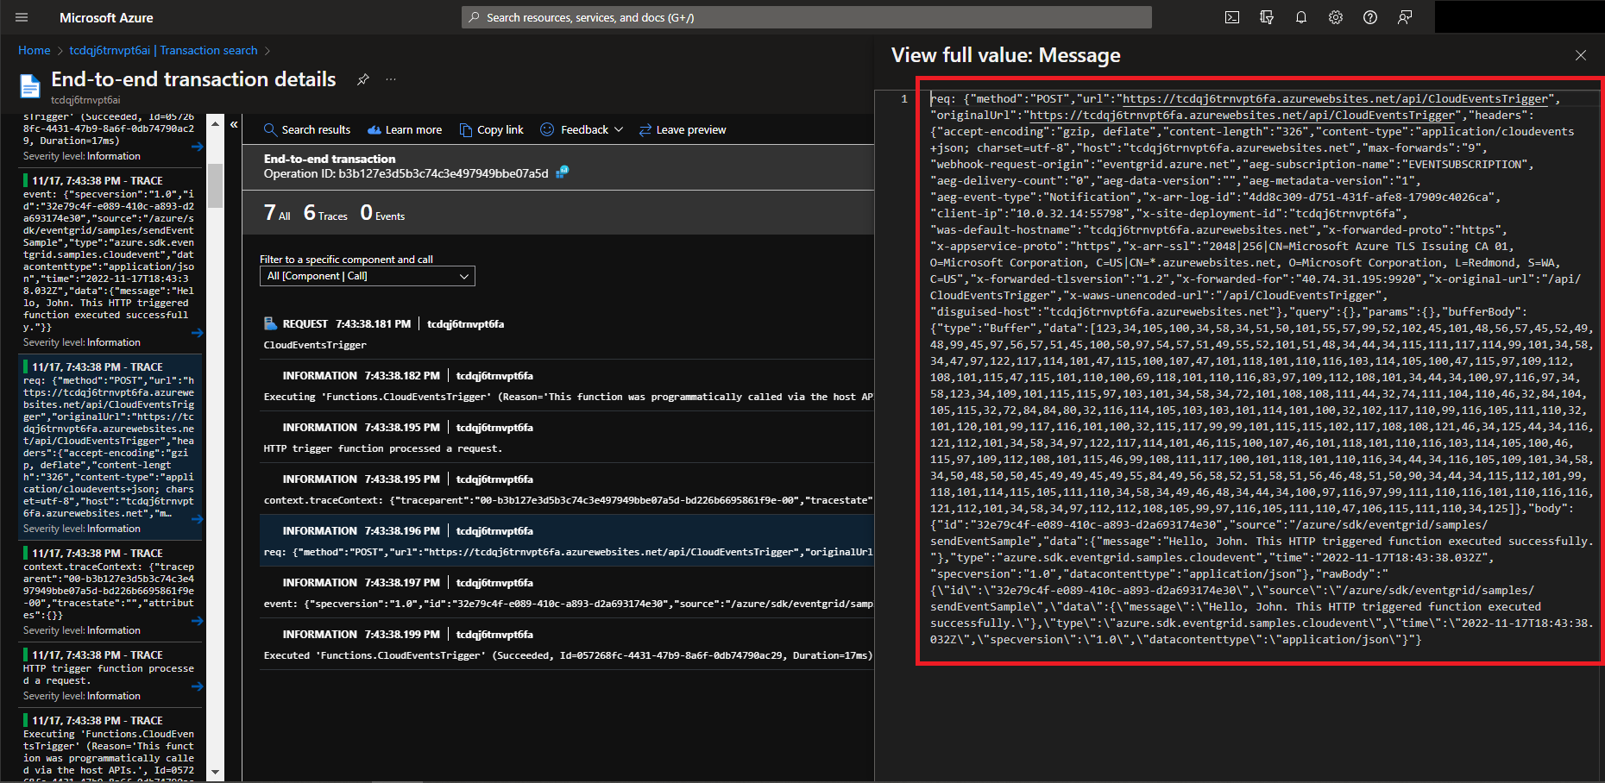Viewport: 1605px width, 783px height.
Task: Select REQUEST 7:43:38.181 PM row
Action: pyautogui.click(x=569, y=334)
